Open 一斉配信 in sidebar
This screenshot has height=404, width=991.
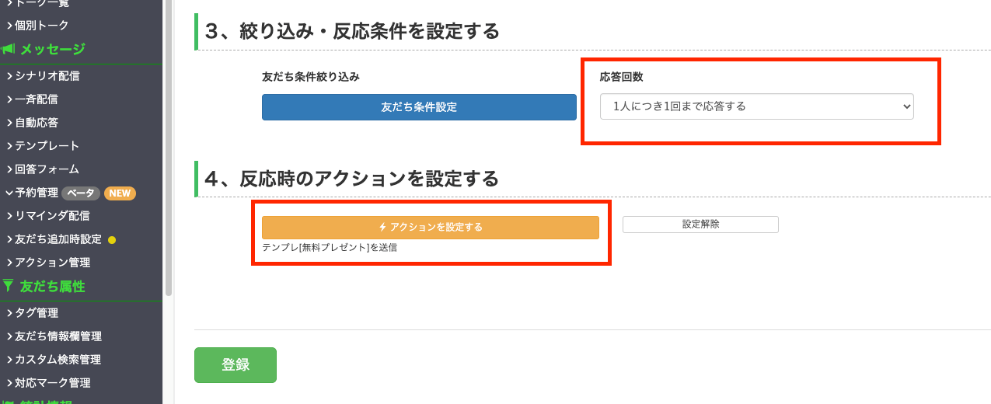tap(36, 99)
